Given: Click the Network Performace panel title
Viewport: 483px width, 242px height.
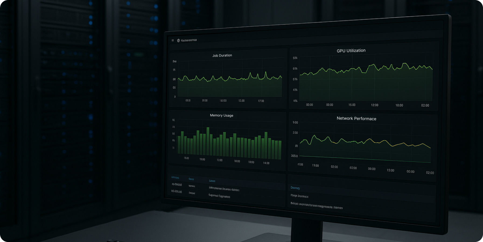Looking at the screenshot, I should coord(356,119).
